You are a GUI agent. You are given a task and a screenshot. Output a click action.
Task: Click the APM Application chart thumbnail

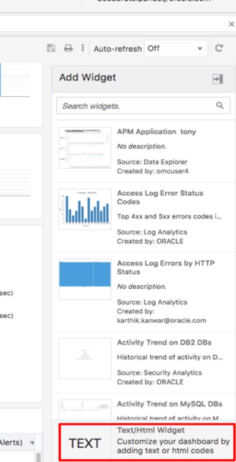(85, 148)
